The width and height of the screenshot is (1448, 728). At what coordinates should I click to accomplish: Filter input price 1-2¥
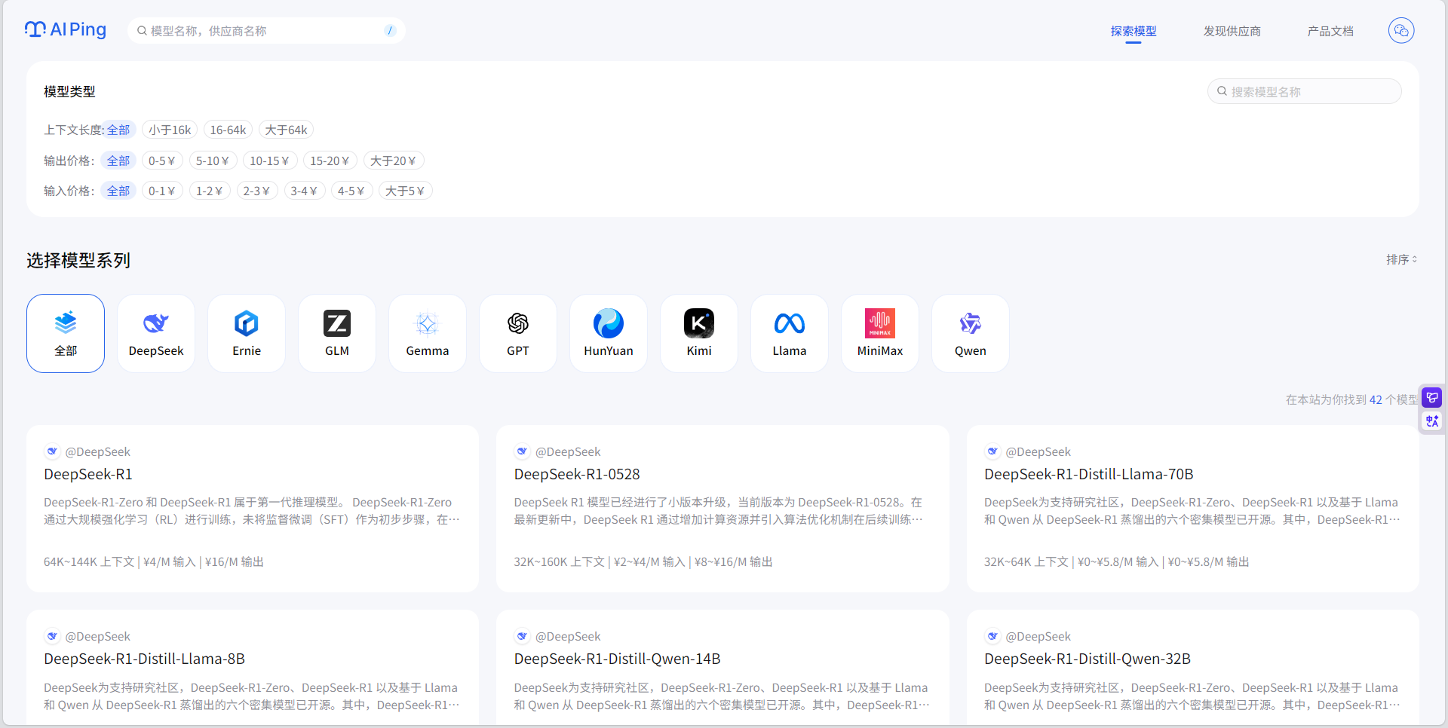[x=210, y=191]
